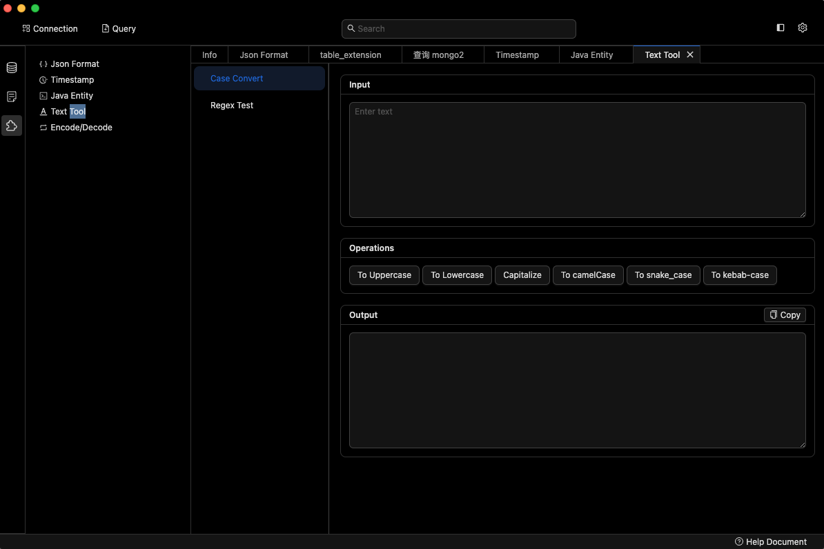Select the puzzle-piece tools sidebar icon

pyautogui.click(x=12, y=126)
